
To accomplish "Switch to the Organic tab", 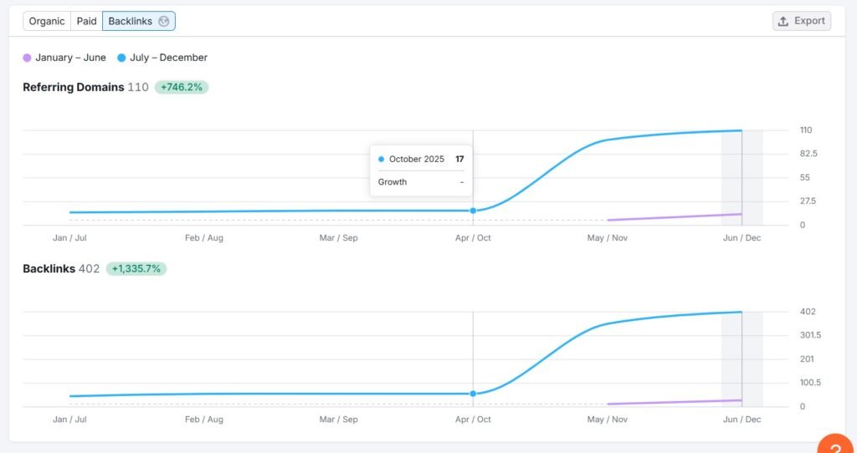I will coord(47,21).
